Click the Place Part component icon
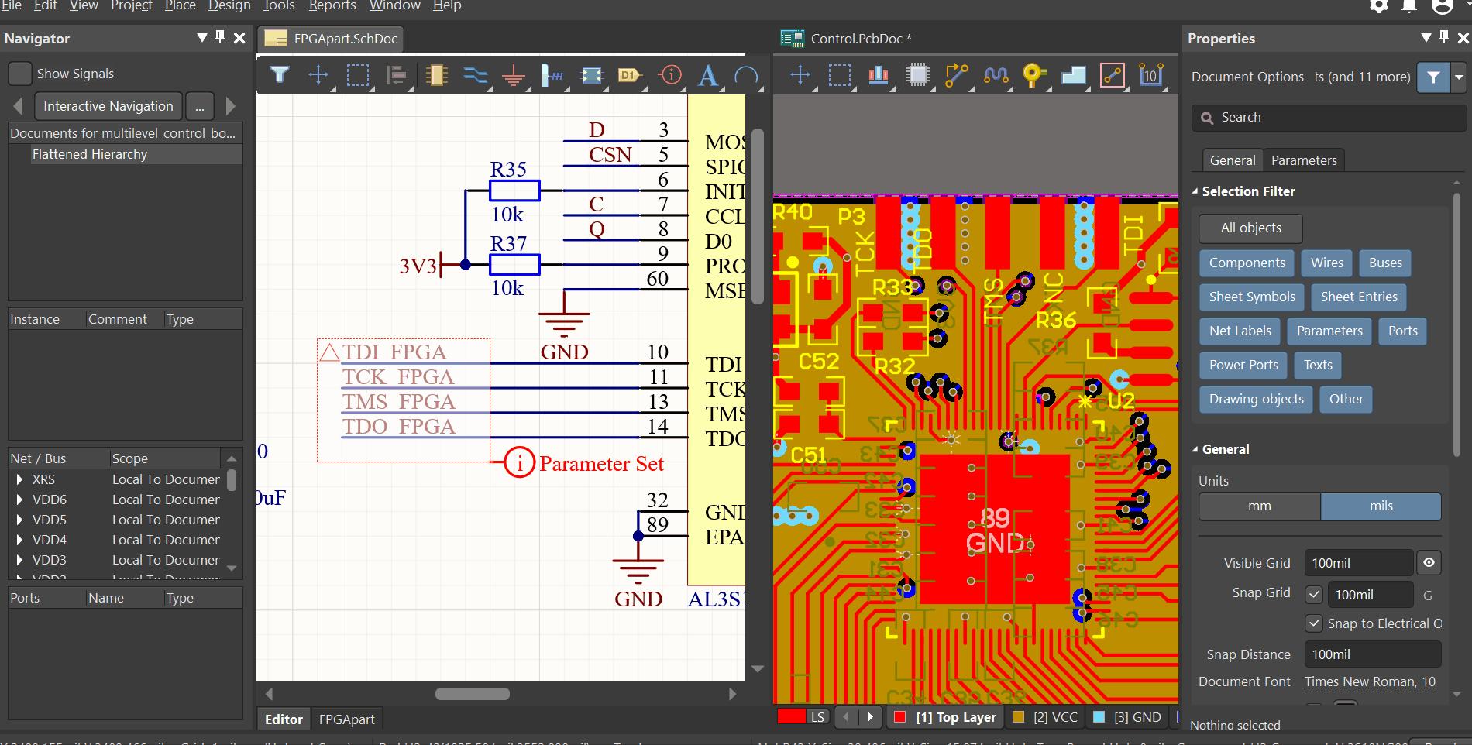Screen dimensions: 1472x745 pos(436,75)
